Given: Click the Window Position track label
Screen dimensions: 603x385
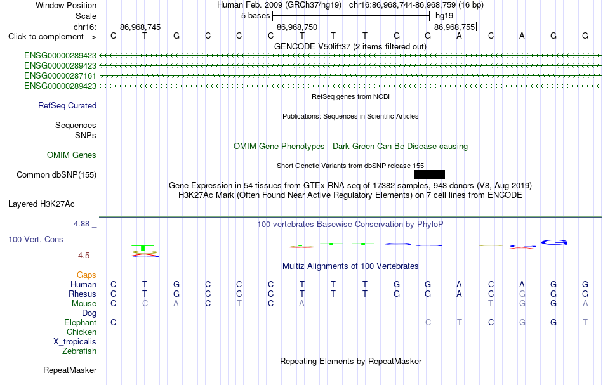Looking at the screenshot, I should click(x=66, y=5).
